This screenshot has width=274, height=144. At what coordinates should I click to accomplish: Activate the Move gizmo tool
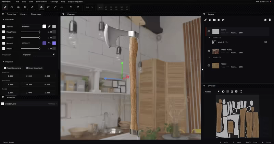tap(41, 7)
